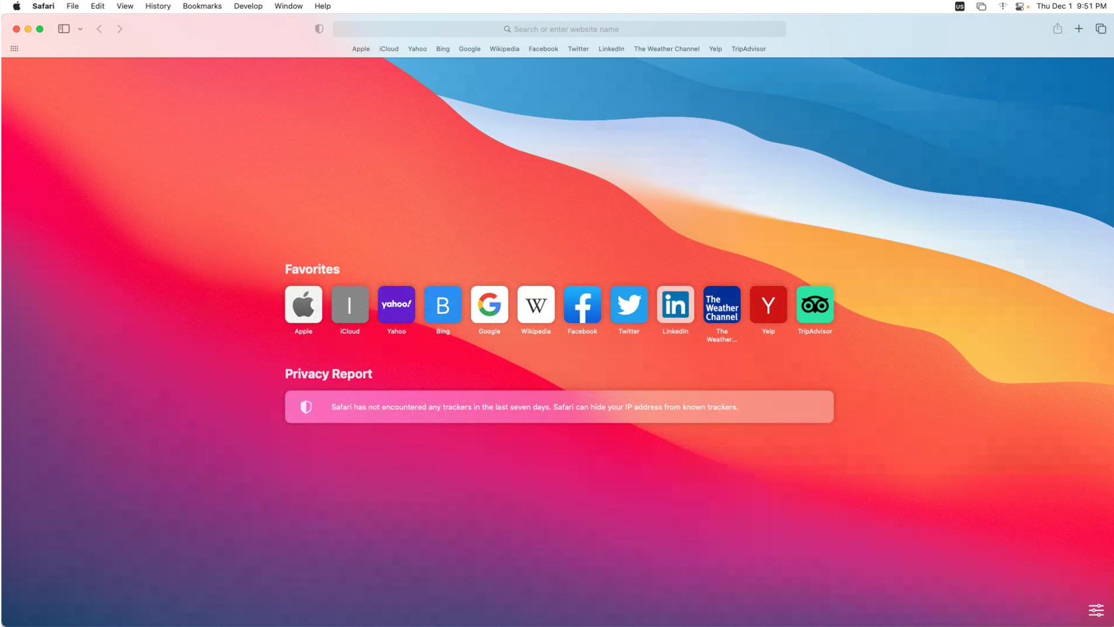Screen dimensions: 1114x627
Task: Open the Facebook favorite tile
Action: click(583, 305)
